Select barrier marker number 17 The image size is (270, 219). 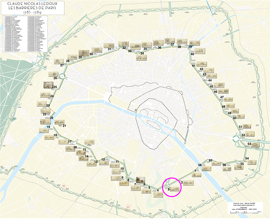(x=70, y=142)
